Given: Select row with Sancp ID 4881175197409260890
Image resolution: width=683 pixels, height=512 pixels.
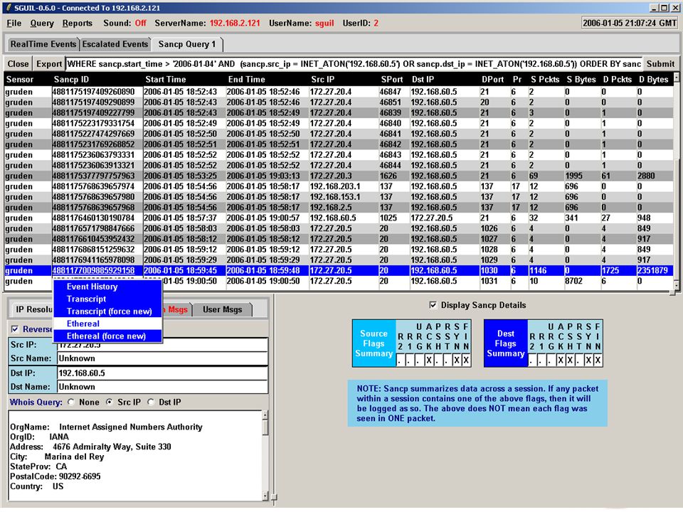Looking at the screenshot, I should tap(339, 92).
